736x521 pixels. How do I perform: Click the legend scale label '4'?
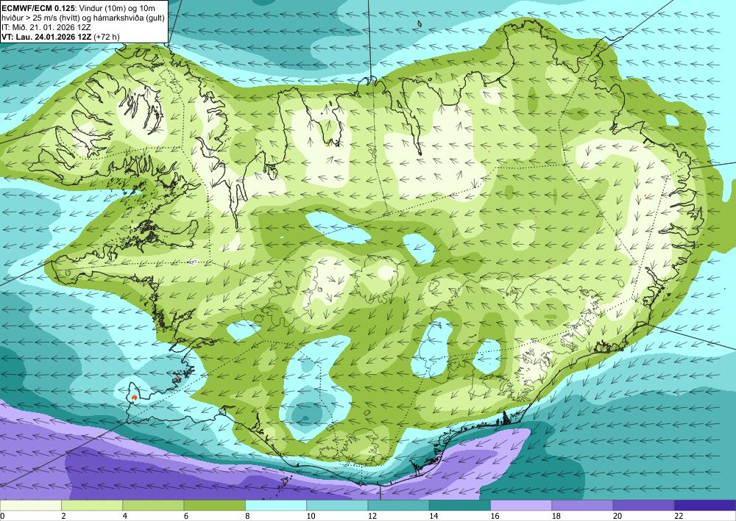(x=125, y=516)
